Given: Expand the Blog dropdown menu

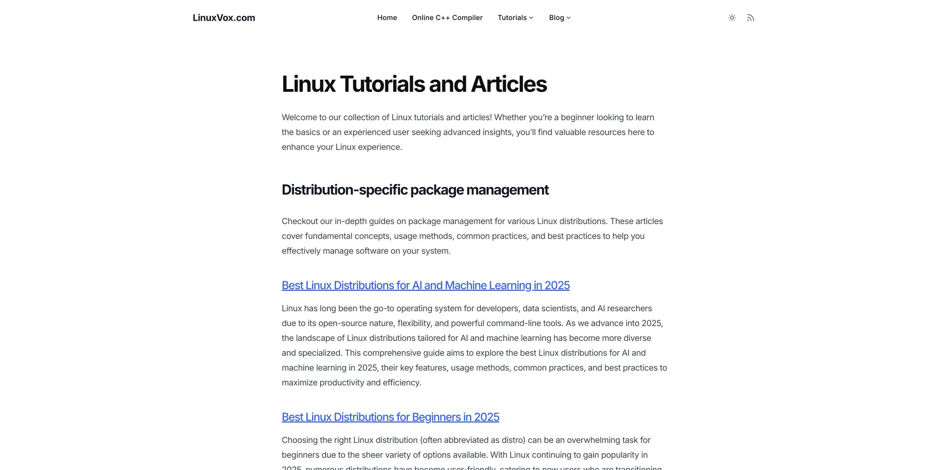Looking at the screenshot, I should pos(560,18).
